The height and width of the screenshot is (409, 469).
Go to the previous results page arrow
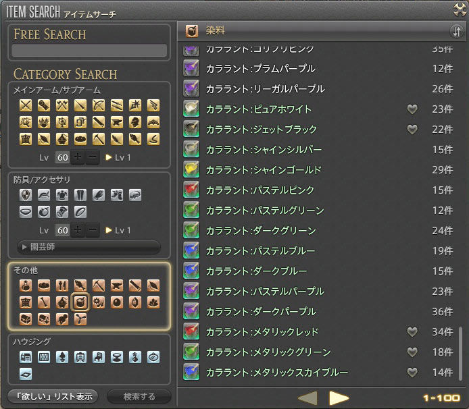pos(307,398)
